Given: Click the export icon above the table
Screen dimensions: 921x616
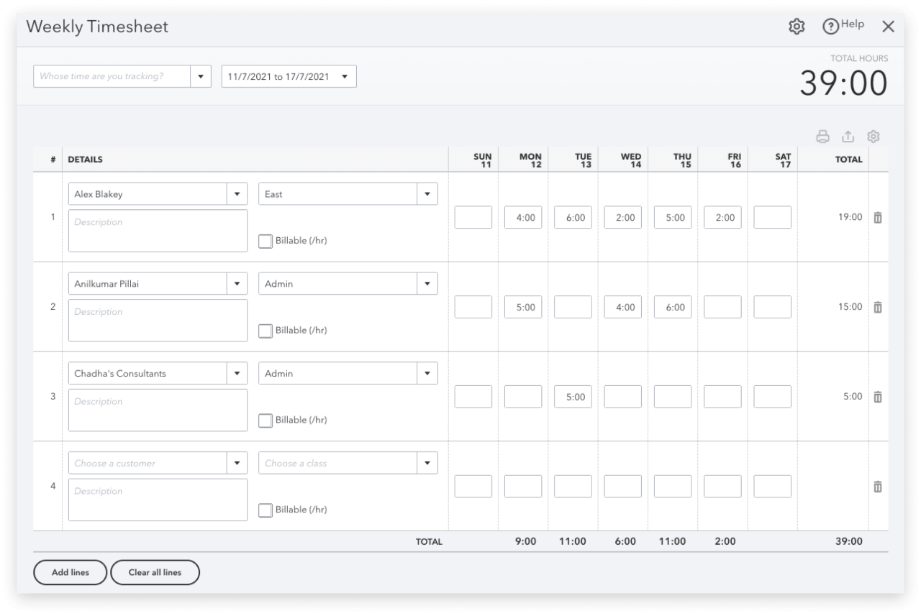Looking at the screenshot, I should pos(848,137).
